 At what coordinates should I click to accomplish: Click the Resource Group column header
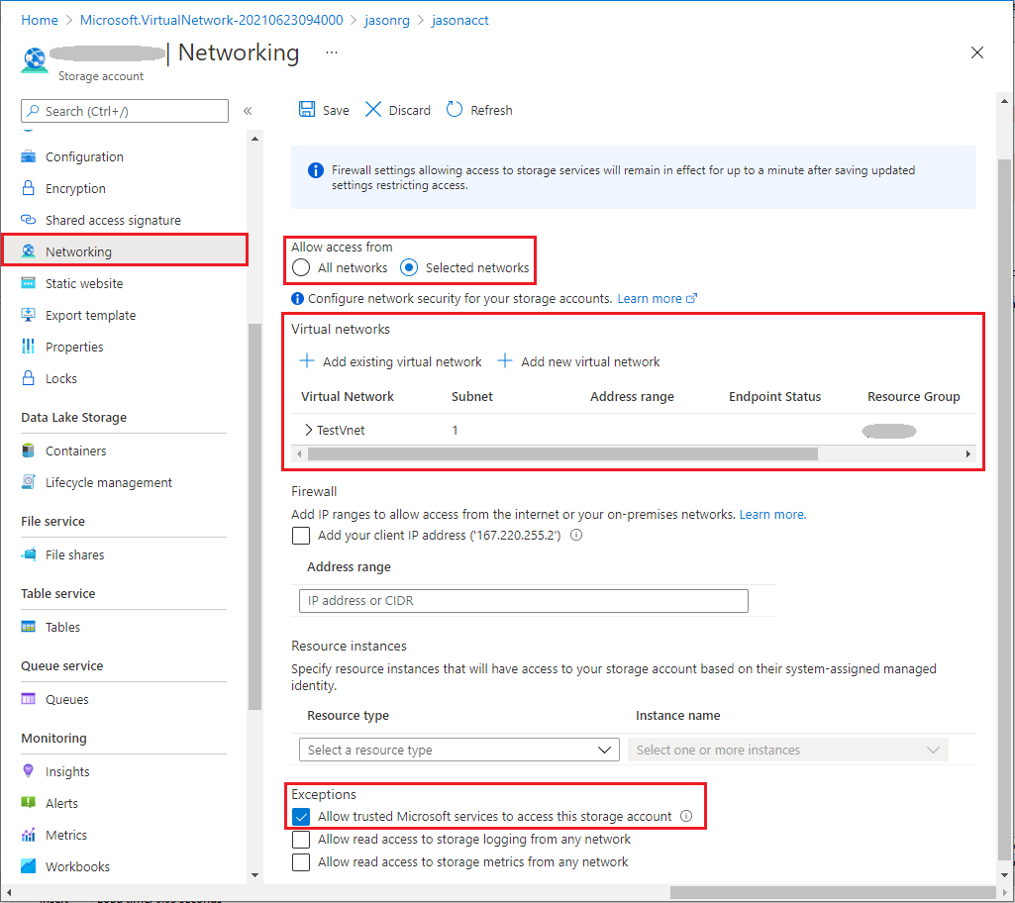pos(913,396)
